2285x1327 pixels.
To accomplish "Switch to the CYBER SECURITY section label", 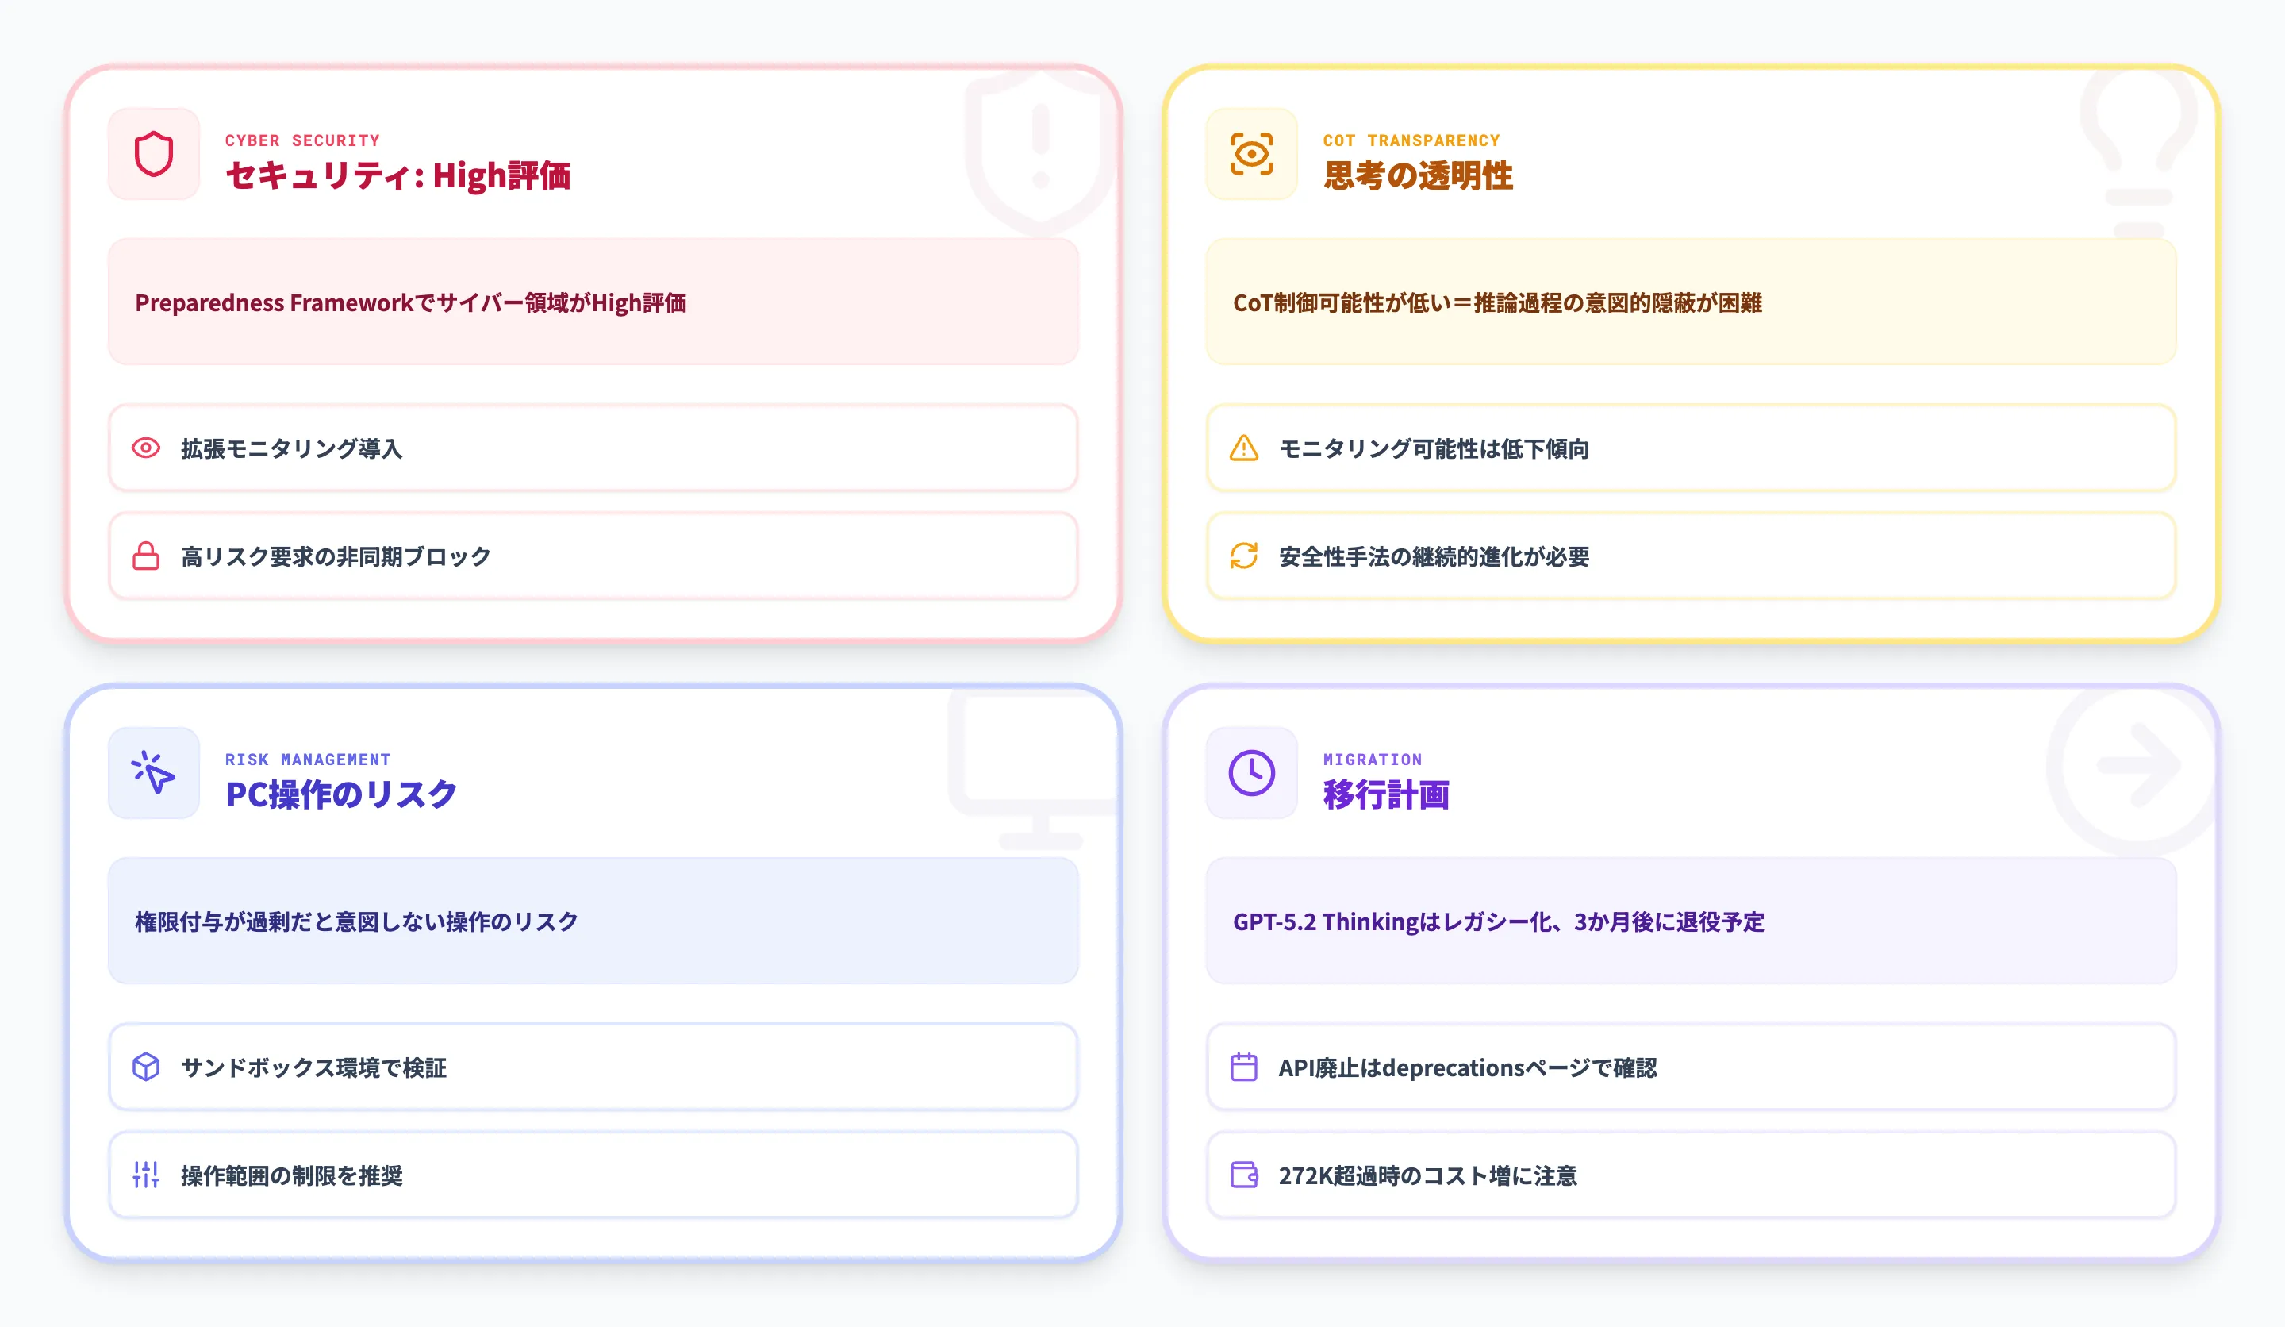I will (x=303, y=140).
